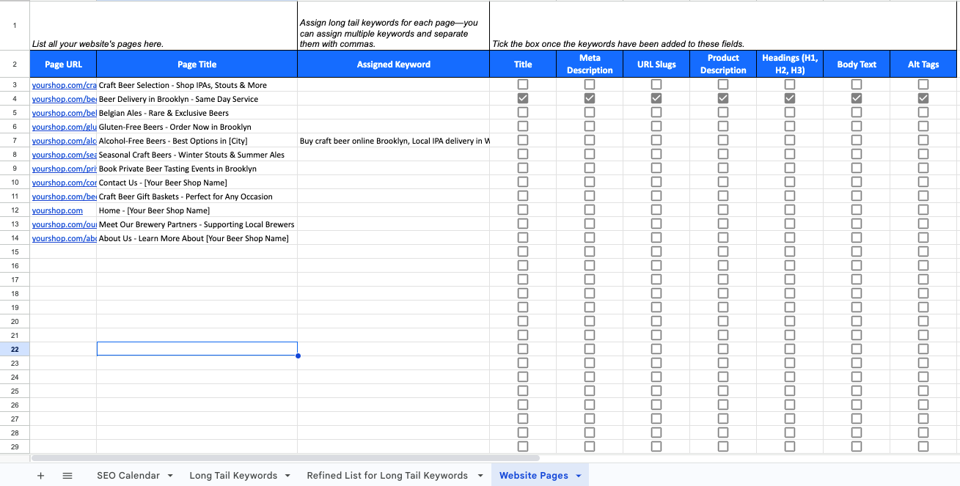Enable URL Slugs checkbox for Contact Us row
960x486 pixels.
tap(656, 183)
